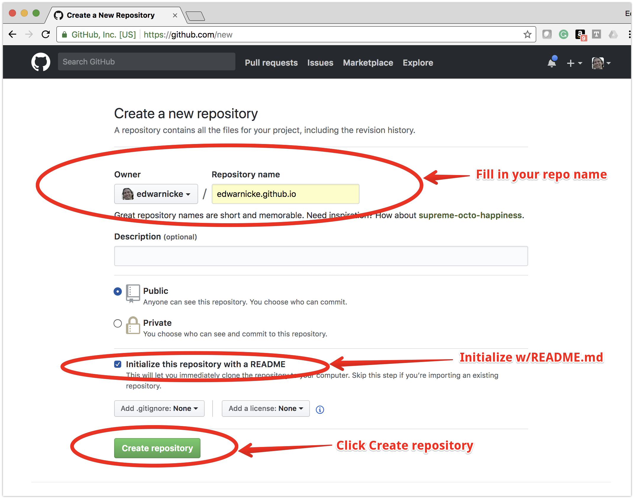Open the Add a license dropdown
The image size is (634, 499).
pos(266,409)
